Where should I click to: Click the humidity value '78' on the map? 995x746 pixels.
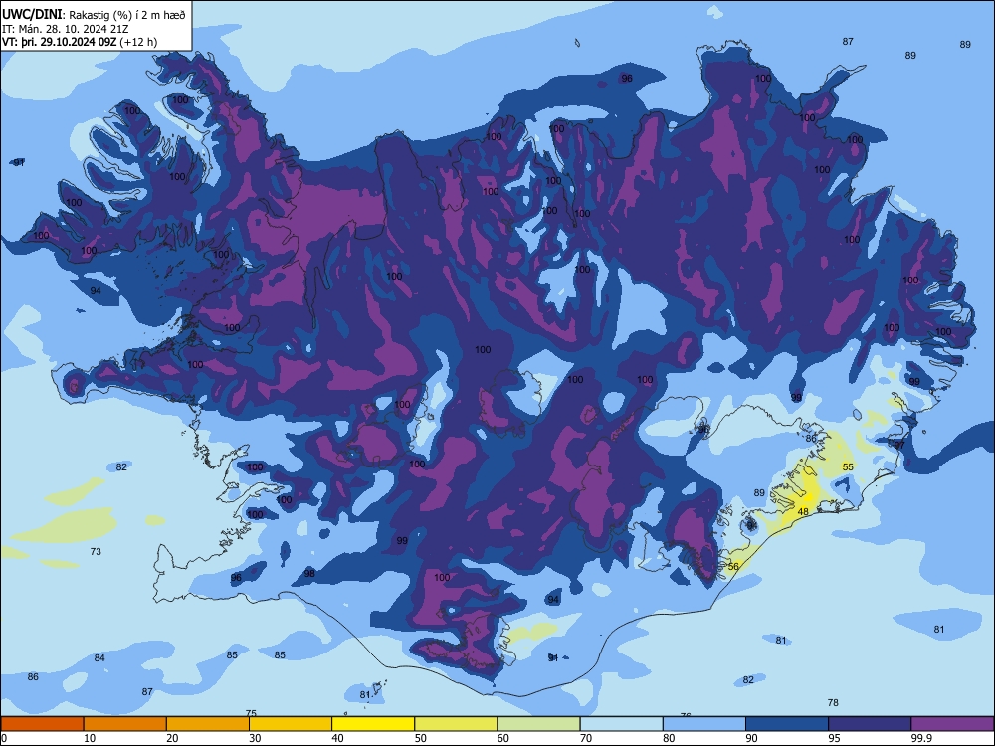[833, 702]
